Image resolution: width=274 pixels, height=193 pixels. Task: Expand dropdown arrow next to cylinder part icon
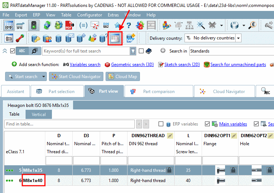pos(244,26)
